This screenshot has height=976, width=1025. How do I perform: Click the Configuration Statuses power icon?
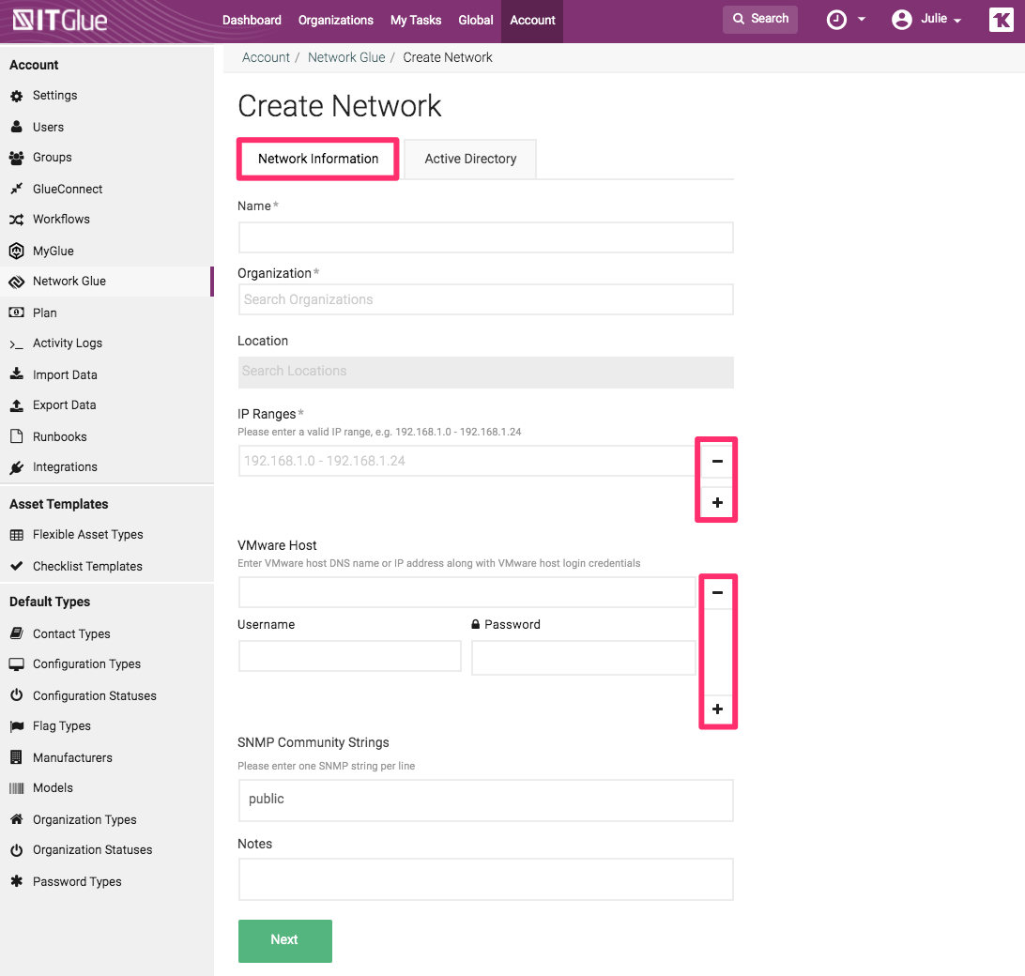pos(16,695)
